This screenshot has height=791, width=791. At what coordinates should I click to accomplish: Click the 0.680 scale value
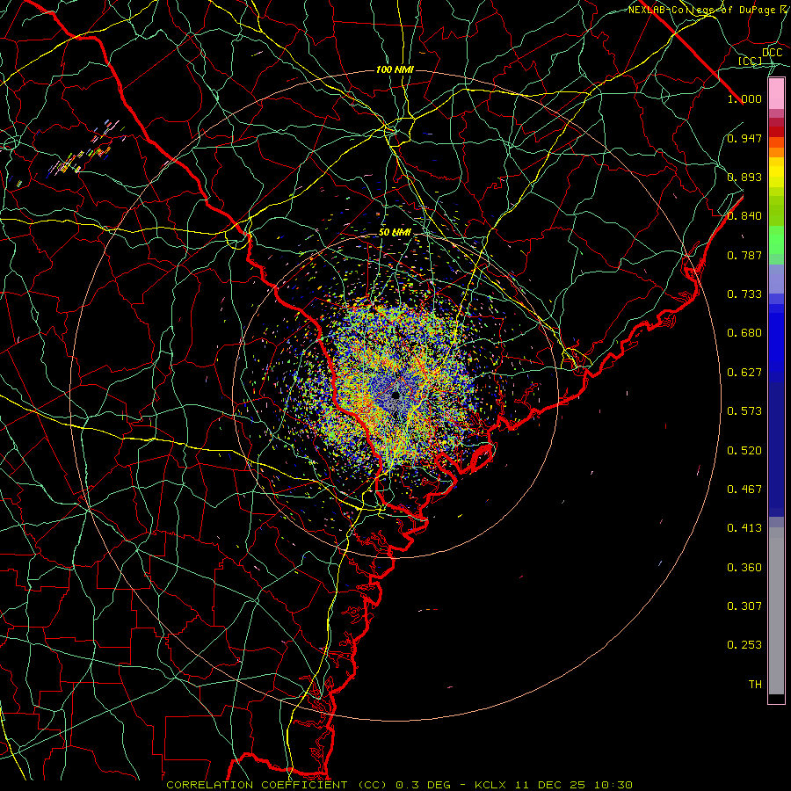pos(744,332)
